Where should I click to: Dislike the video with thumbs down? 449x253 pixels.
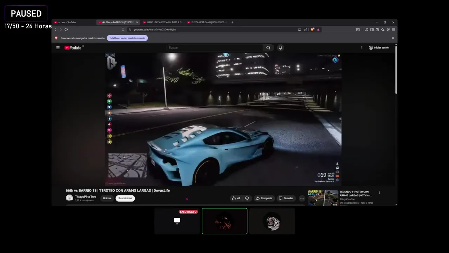[247, 198]
